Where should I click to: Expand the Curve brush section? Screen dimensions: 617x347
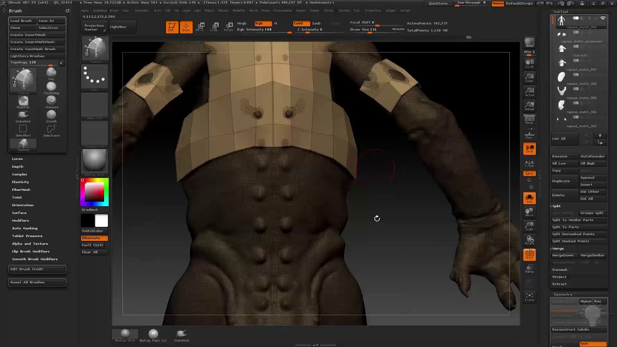pos(17,159)
